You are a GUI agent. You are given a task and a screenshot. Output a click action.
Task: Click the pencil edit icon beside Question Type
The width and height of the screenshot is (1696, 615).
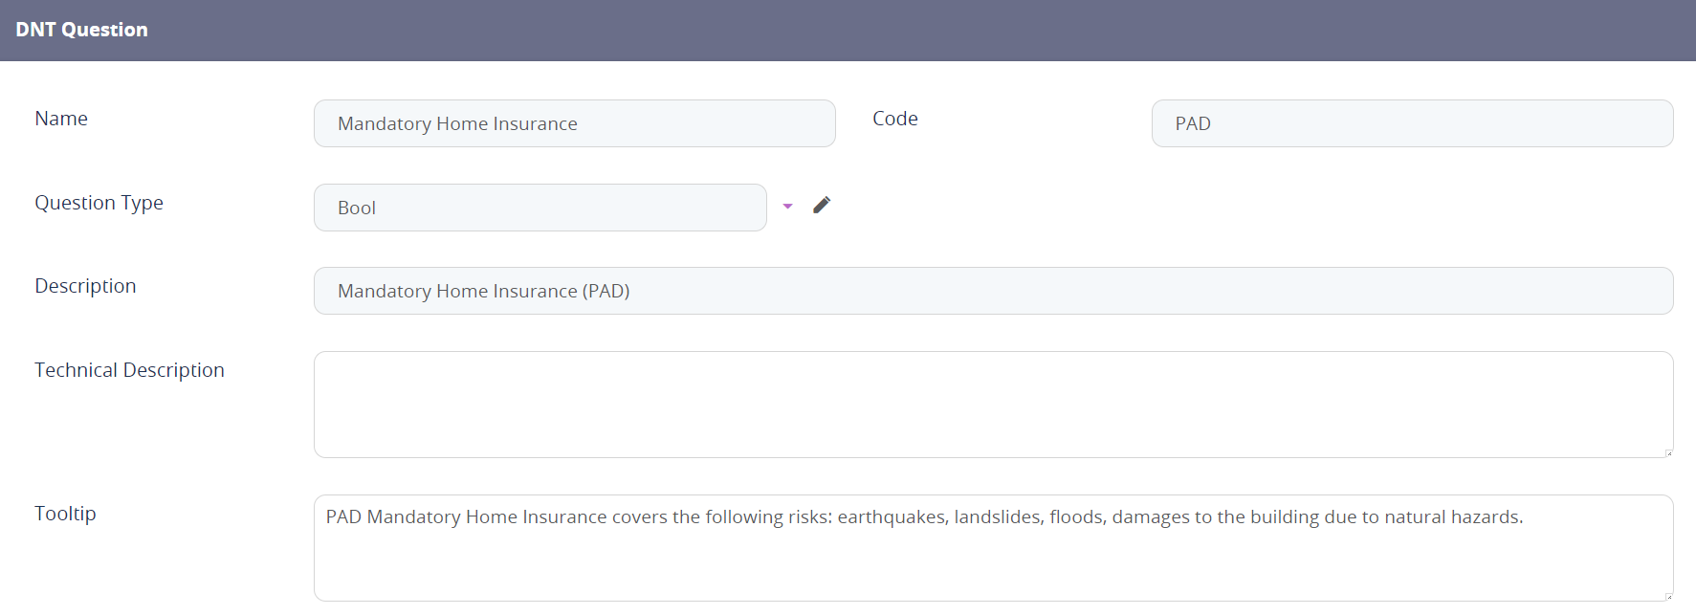pyautogui.click(x=822, y=206)
